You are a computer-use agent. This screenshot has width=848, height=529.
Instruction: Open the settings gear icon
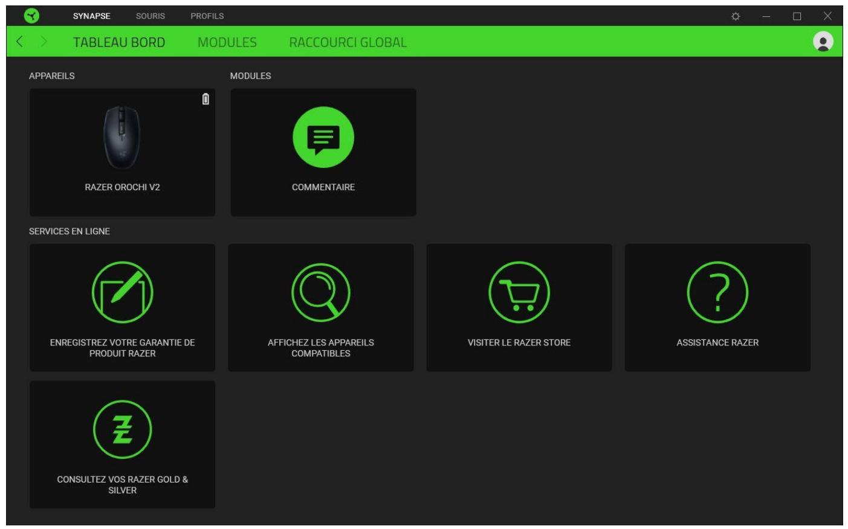(736, 16)
